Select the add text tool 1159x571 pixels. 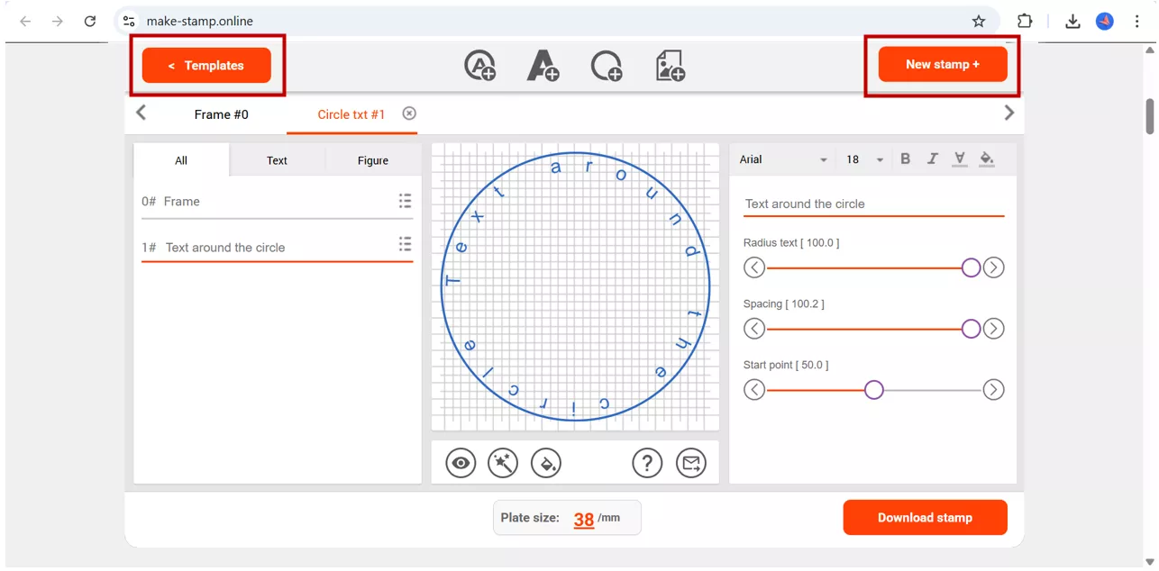(x=543, y=66)
